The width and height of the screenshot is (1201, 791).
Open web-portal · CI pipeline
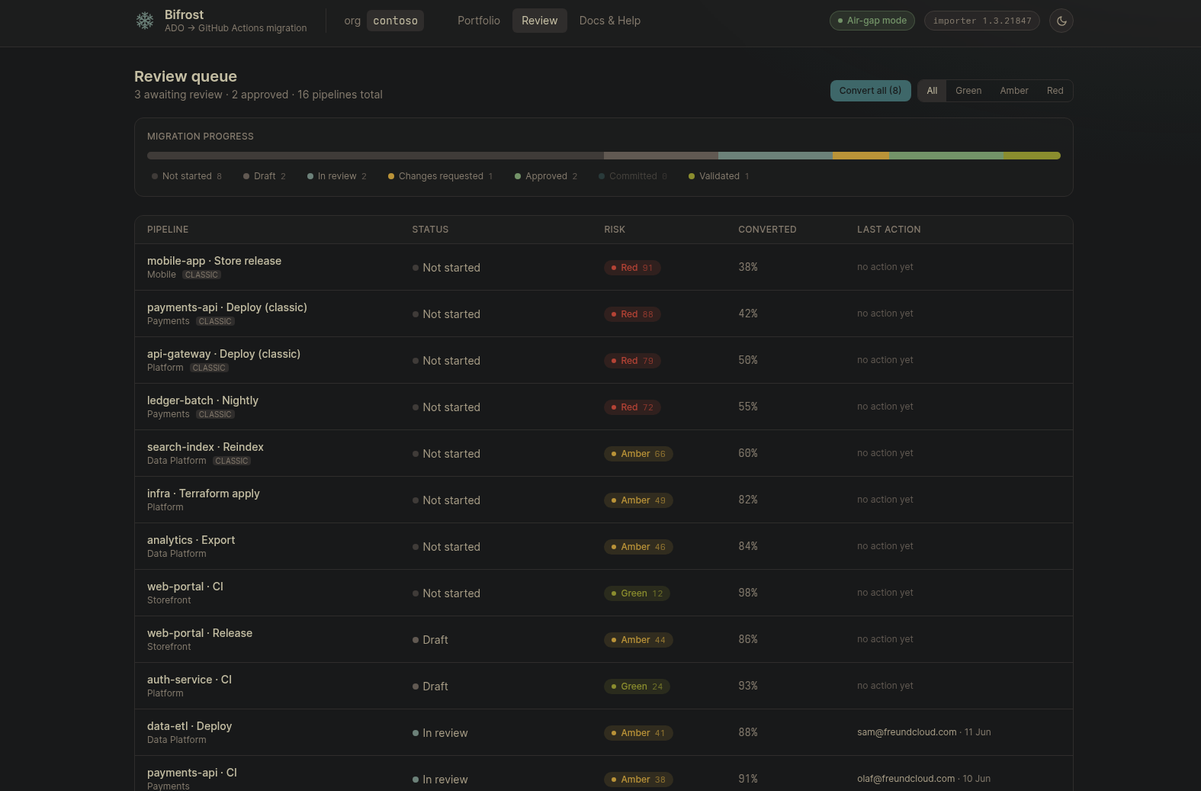(x=185, y=587)
